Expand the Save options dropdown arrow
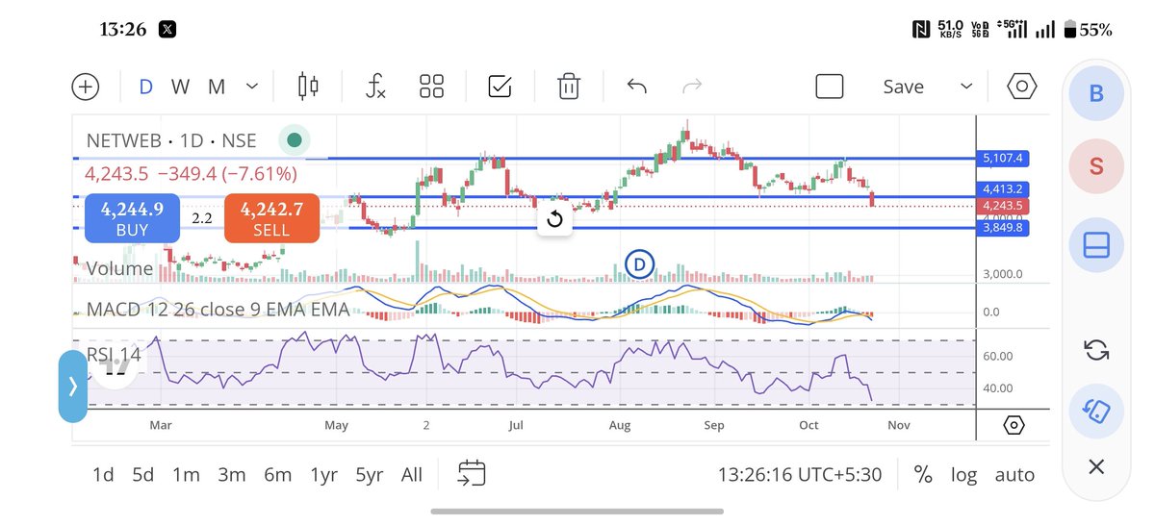The image size is (1155, 525). tap(966, 87)
